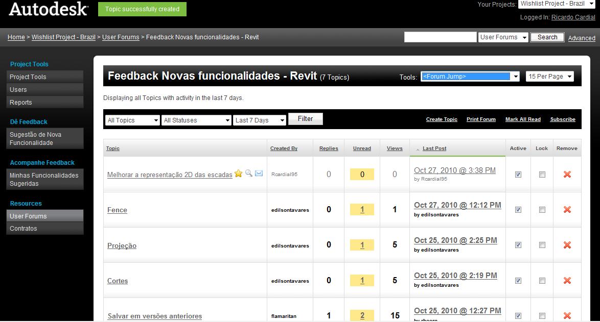
Task: Sort by the Views column header
Action: click(x=395, y=148)
